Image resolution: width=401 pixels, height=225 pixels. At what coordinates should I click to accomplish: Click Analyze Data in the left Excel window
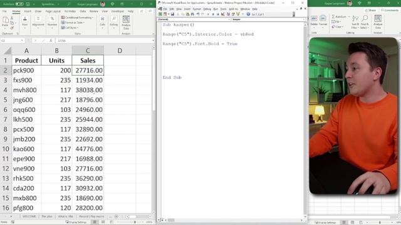(126, 22)
